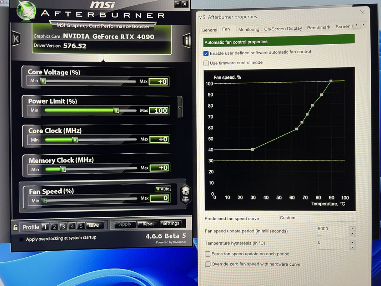Check Force fan speed update on each period
The height and width of the screenshot is (286, 381).
click(x=207, y=254)
